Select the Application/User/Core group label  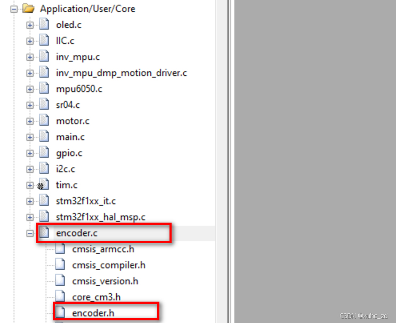point(87,9)
